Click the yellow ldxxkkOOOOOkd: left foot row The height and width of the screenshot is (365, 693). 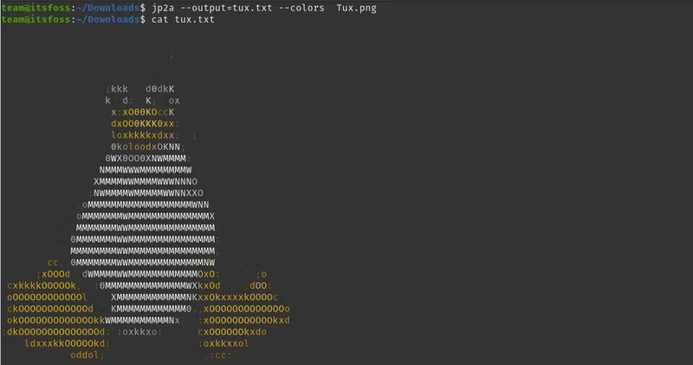point(67,343)
